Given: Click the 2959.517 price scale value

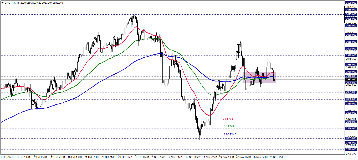Looking at the screenshot, I should (351, 68).
